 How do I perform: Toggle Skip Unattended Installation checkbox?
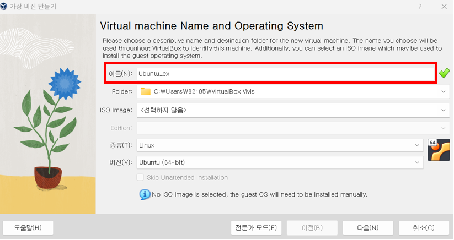click(140, 177)
